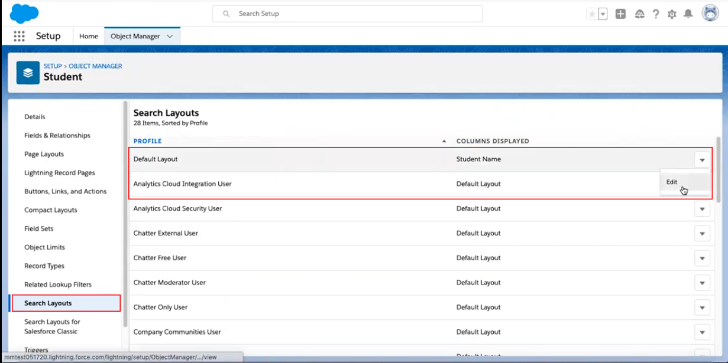Click the sidebar vertical scrollbar
The width and height of the screenshot is (728, 363).
click(125, 214)
